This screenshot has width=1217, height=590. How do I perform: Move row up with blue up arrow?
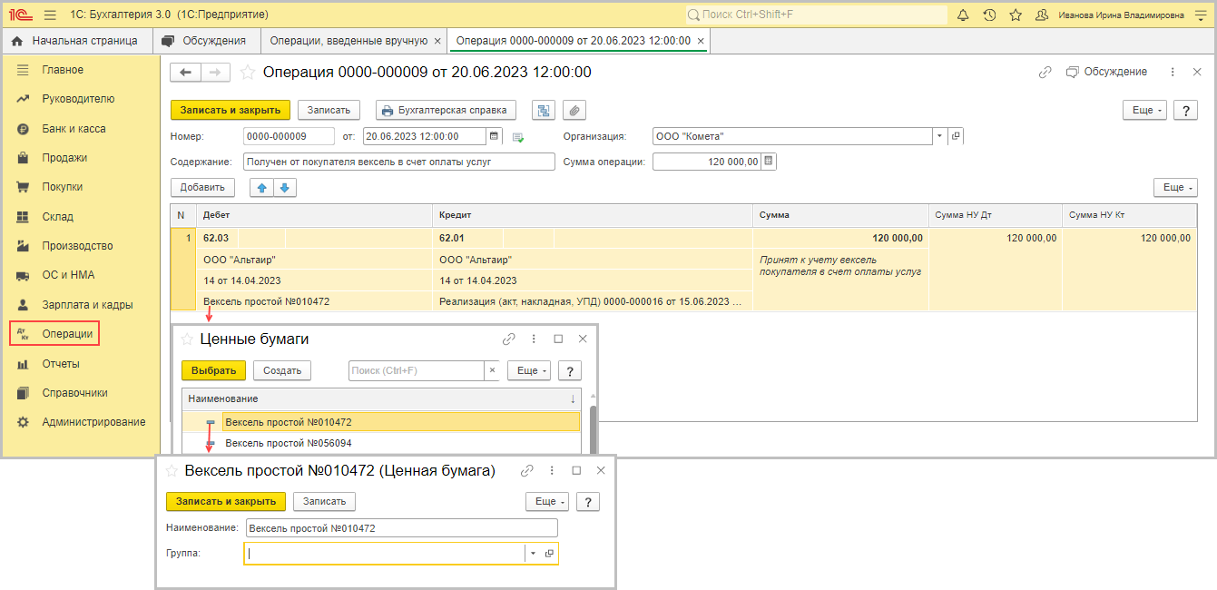pyautogui.click(x=262, y=187)
